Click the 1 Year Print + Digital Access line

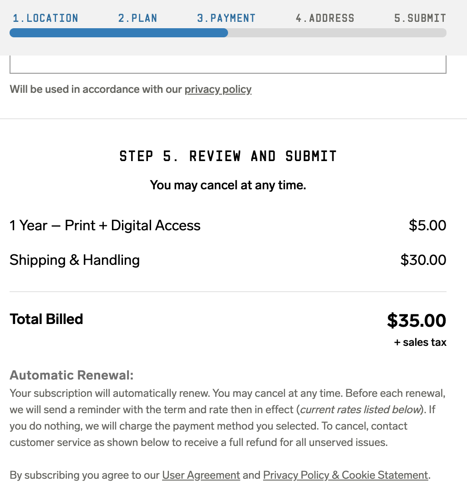point(105,225)
